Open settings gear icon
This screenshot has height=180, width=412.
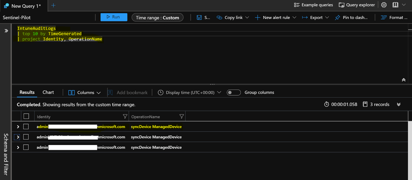384,5
